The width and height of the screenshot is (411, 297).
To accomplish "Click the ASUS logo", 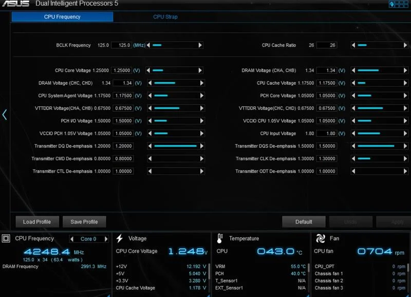I will point(16,4).
